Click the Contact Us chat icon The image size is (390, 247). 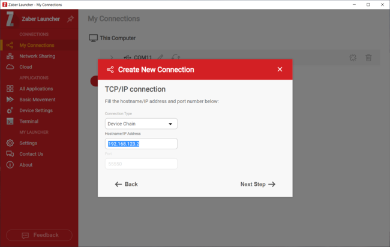click(10, 154)
